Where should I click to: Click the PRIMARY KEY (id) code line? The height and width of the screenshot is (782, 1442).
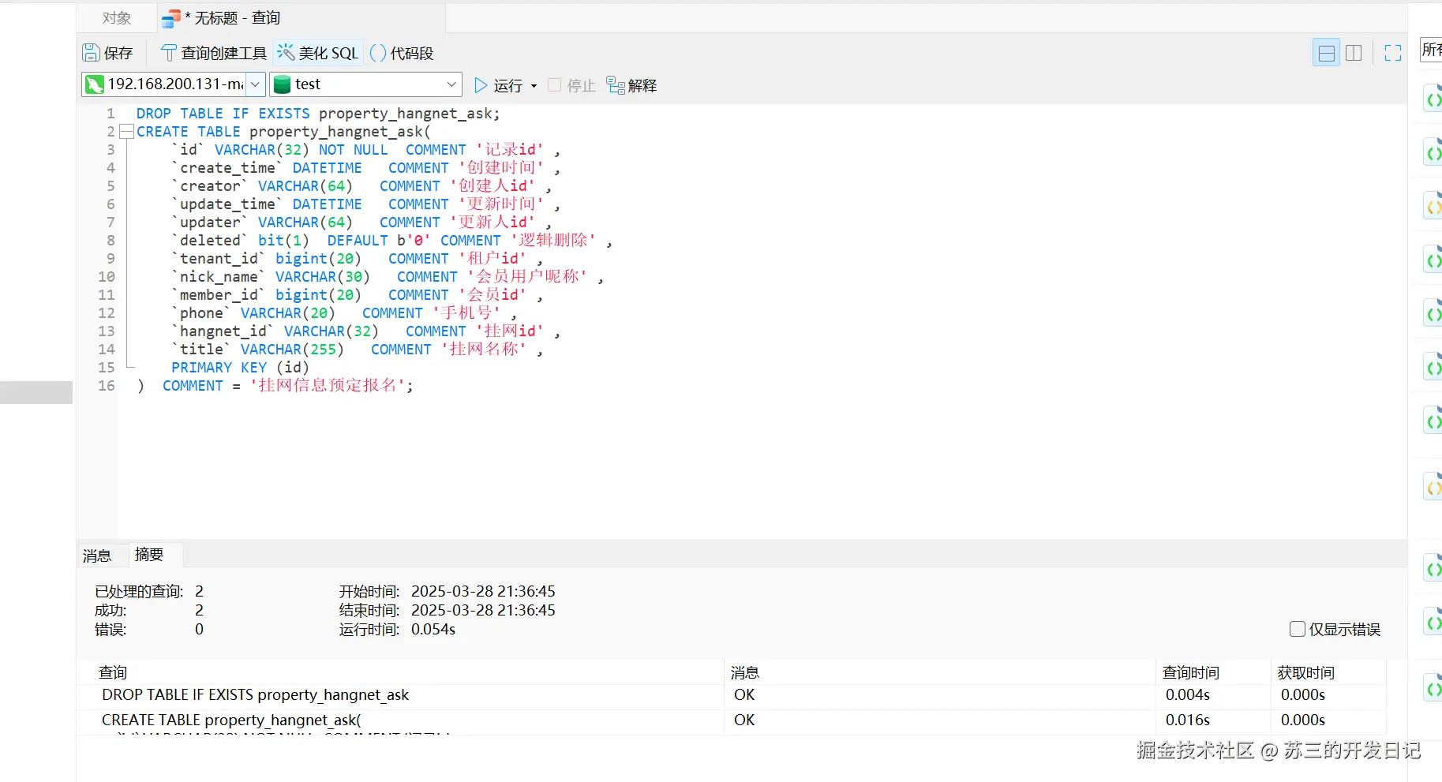tap(240, 368)
